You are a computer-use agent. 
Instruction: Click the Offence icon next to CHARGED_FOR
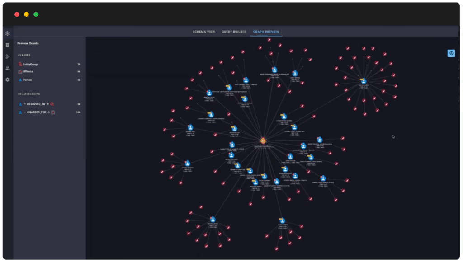point(53,112)
